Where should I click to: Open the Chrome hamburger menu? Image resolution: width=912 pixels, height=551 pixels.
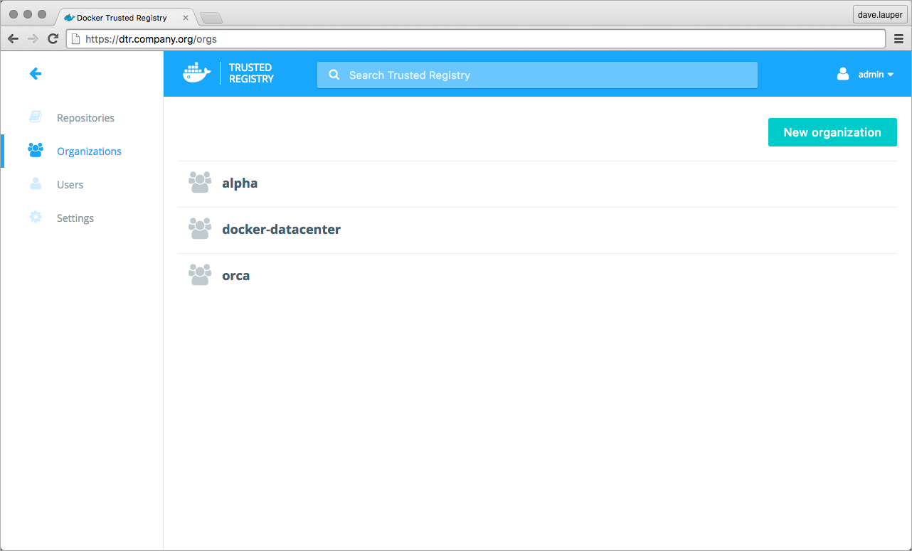pos(898,39)
